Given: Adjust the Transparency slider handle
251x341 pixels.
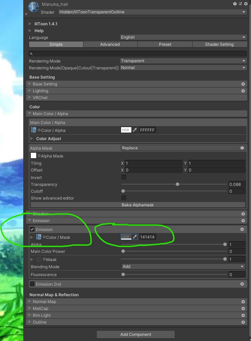Looking at the screenshot, I should pyautogui.click(x=177, y=184).
